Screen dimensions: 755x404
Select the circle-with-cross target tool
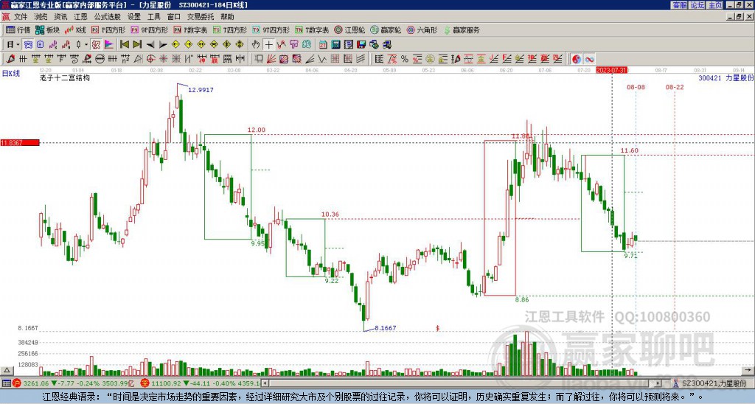point(150,59)
